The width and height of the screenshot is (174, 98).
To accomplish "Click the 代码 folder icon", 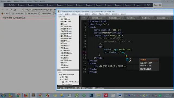I will coord(63,77).
